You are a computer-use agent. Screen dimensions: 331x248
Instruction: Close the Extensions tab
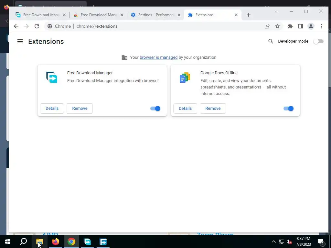point(236,15)
